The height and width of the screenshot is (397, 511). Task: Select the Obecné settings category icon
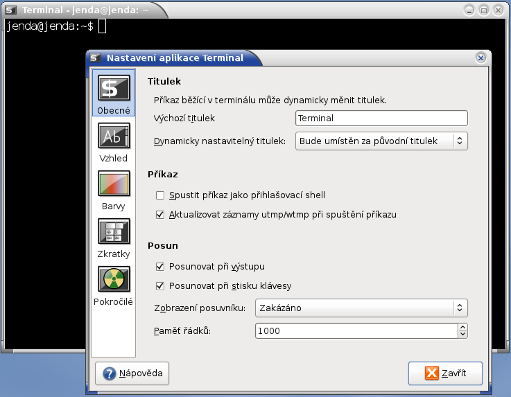[114, 93]
